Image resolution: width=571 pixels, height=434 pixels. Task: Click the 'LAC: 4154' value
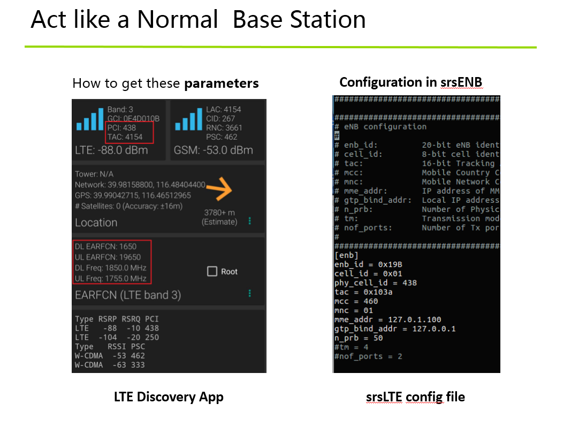tap(224, 109)
